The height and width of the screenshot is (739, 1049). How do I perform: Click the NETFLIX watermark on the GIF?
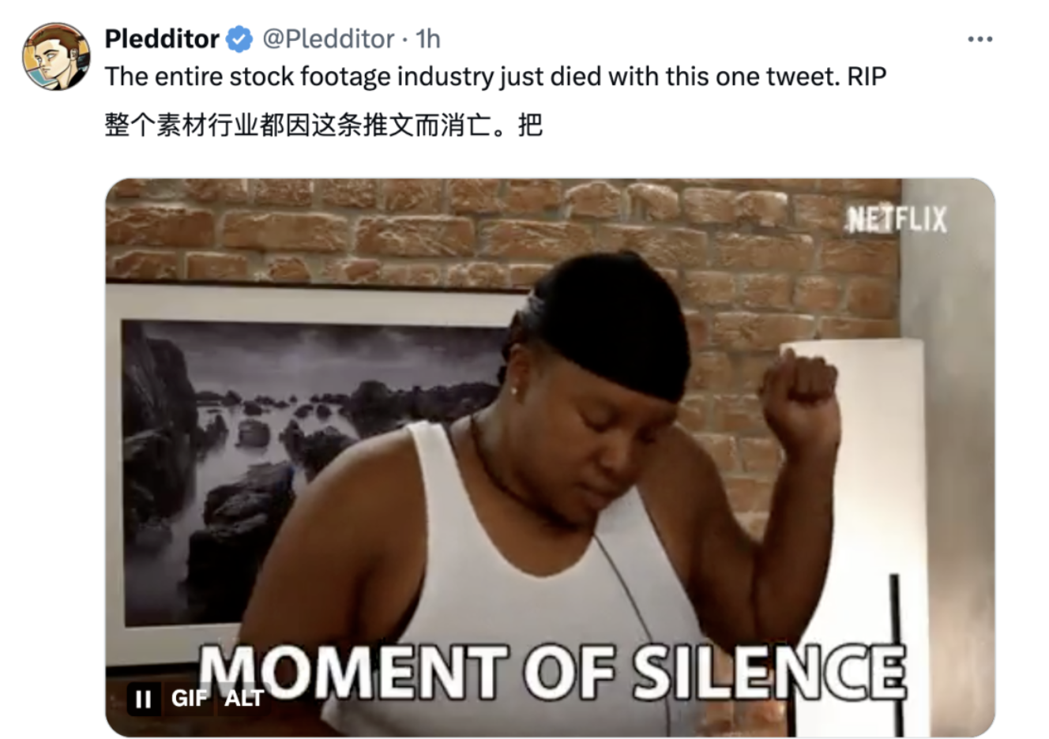[x=897, y=219]
